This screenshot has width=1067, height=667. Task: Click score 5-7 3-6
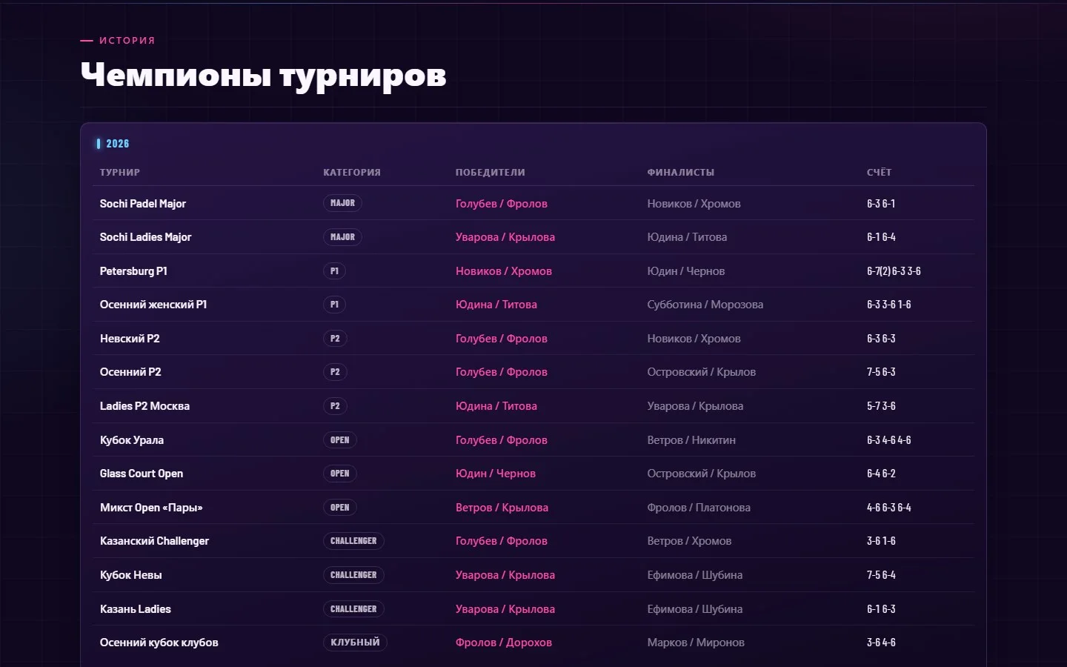point(882,406)
